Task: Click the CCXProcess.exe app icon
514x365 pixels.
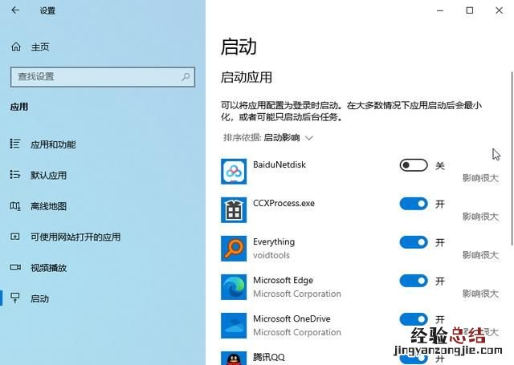Action: pos(234,210)
